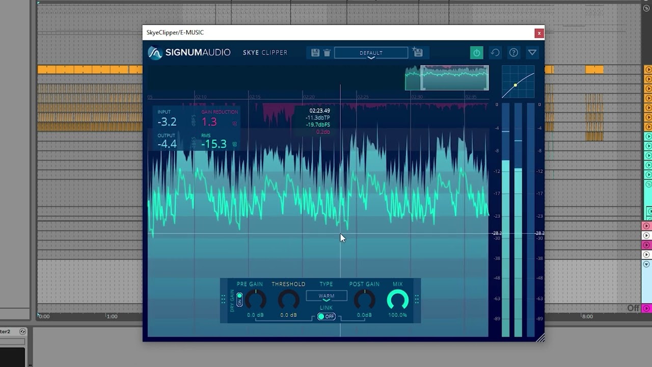Click the 02:23.49 hover readout text
The width and height of the screenshot is (652, 367).
[x=319, y=111]
